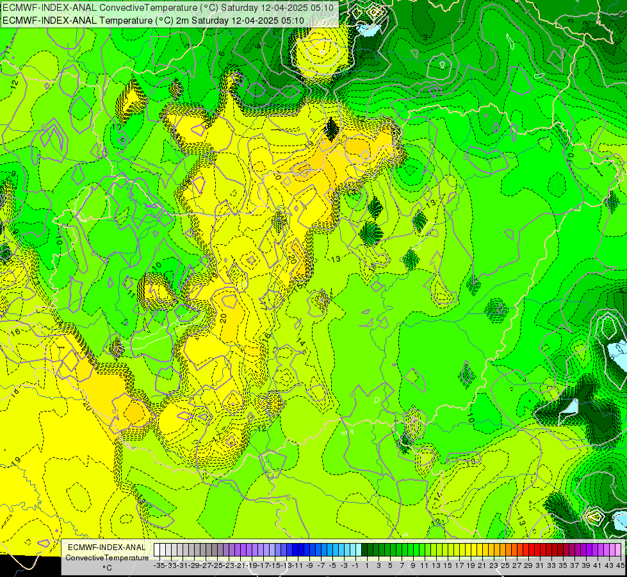Click the 39 legend scale value

click(x=586, y=565)
